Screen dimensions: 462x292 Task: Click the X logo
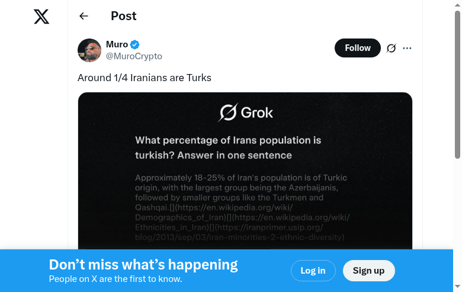click(x=41, y=17)
